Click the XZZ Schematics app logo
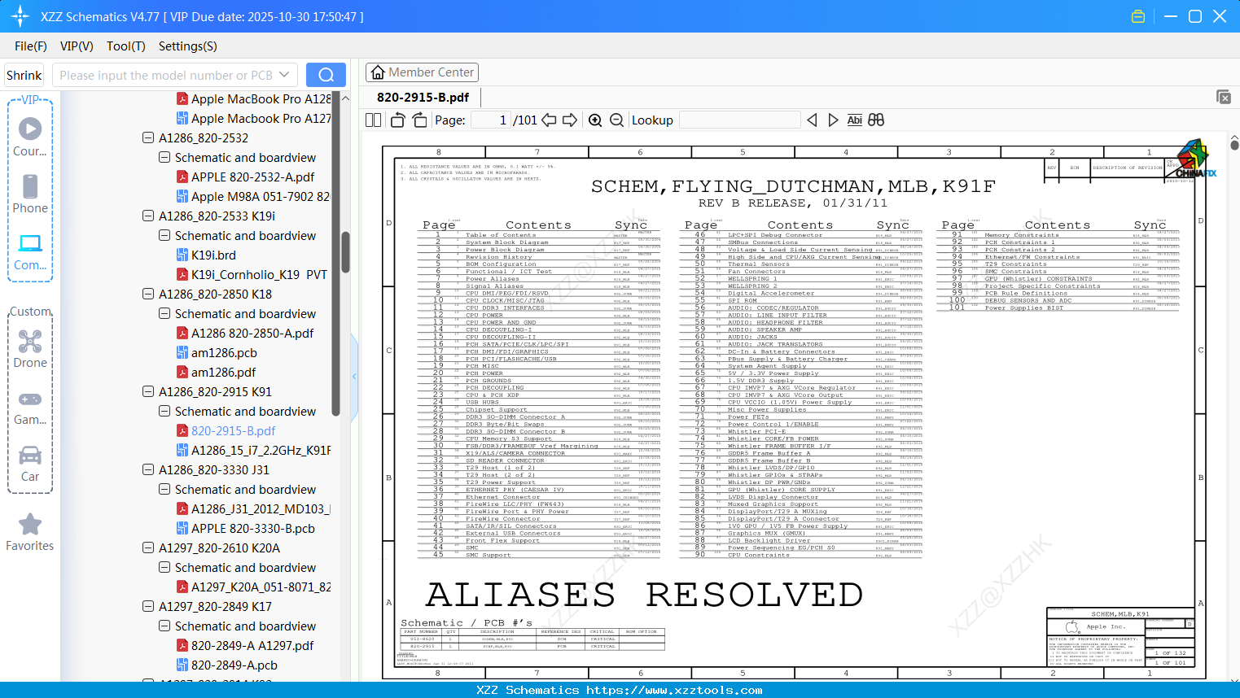The width and height of the screenshot is (1240, 698). pyautogui.click(x=20, y=16)
